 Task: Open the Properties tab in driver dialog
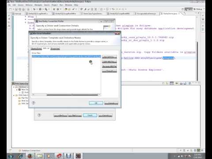55,49
